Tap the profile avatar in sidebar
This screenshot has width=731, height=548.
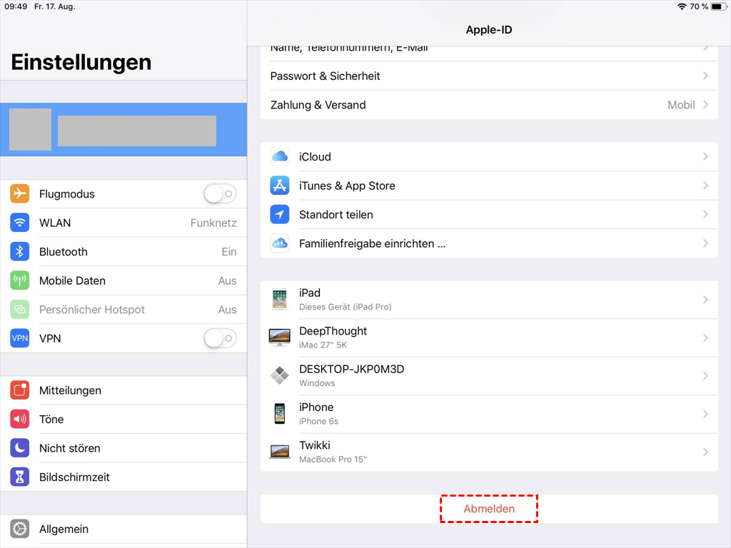(30, 130)
